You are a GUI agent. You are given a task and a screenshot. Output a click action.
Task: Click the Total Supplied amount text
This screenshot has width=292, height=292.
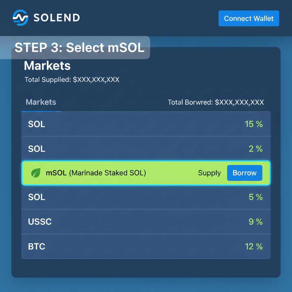coord(72,80)
